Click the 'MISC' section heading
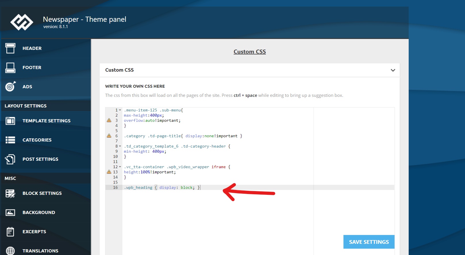This screenshot has width=465, height=255. 10,178
